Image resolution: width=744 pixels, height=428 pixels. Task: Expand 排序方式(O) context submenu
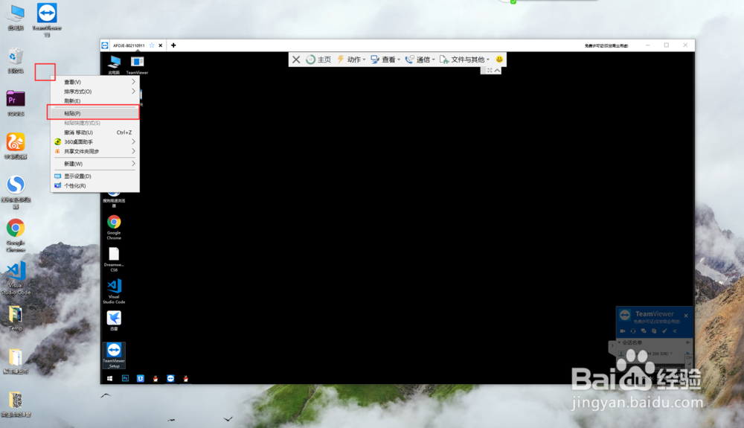(94, 92)
